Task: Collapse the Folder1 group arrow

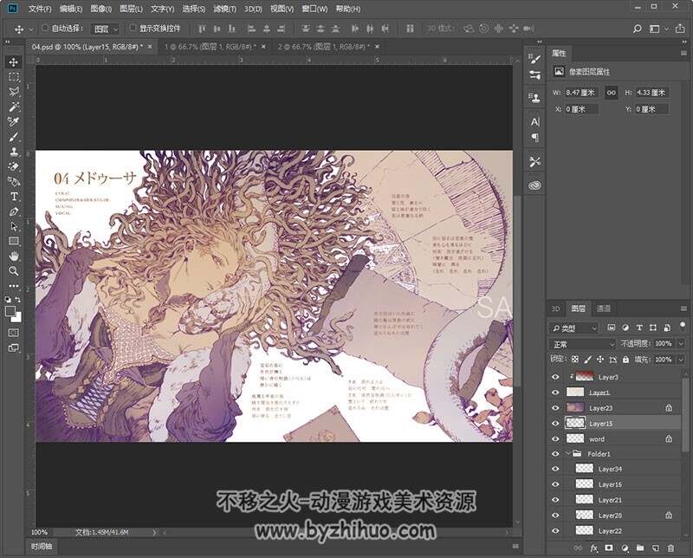Action: click(568, 454)
